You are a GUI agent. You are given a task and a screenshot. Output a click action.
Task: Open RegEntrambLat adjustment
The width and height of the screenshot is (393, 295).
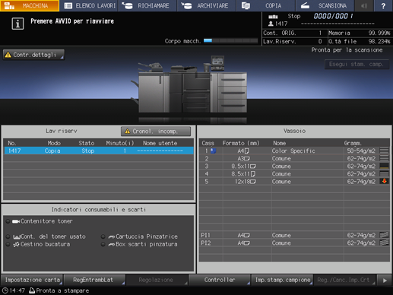coord(95,280)
